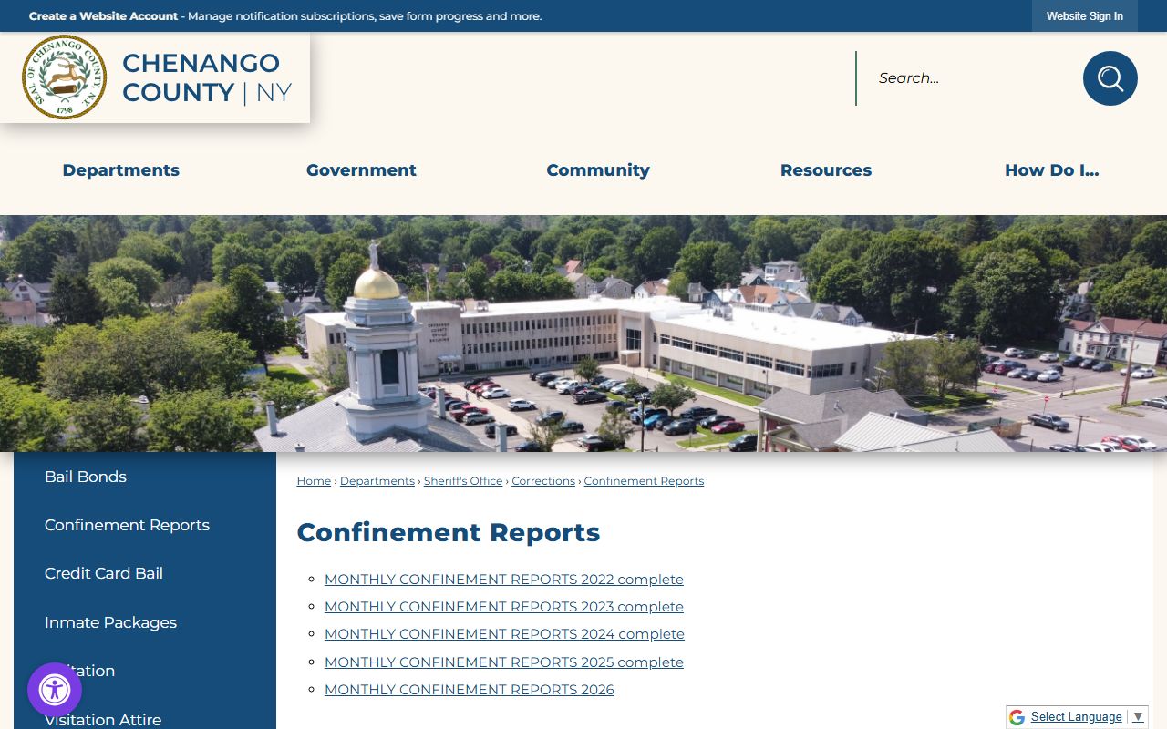This screenshot has height=729, width=1167.
Task: Open Monthly Confinement Reports 2022 complete
Action: pos(504,580)
